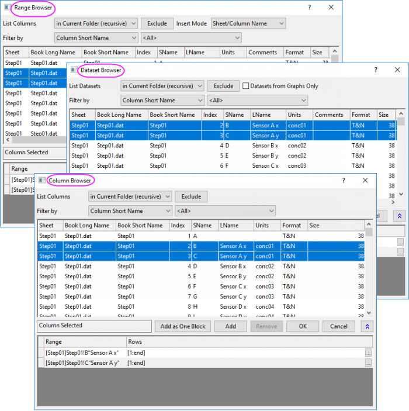Image resolution: width=409 pixels, height=411 pixels.
Task: Open Insert Mode Sheet/Column Name dropdown
Action: [248, 23]
